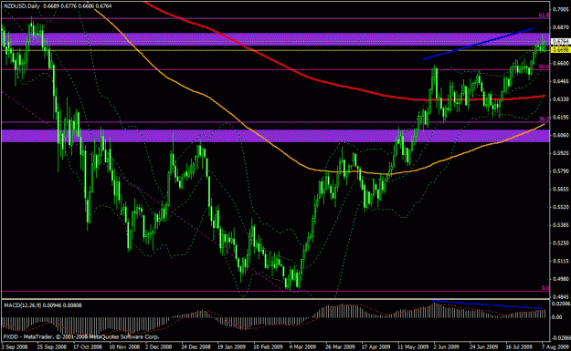The image size is (571, 351).
Task: Click the 24 Jun 2009 date label
Action: pyautogui.click(x=484, y=347)
